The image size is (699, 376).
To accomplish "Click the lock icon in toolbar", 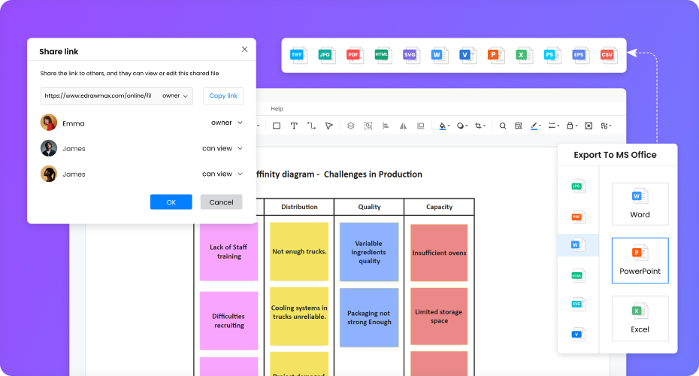I will point(571,126).
